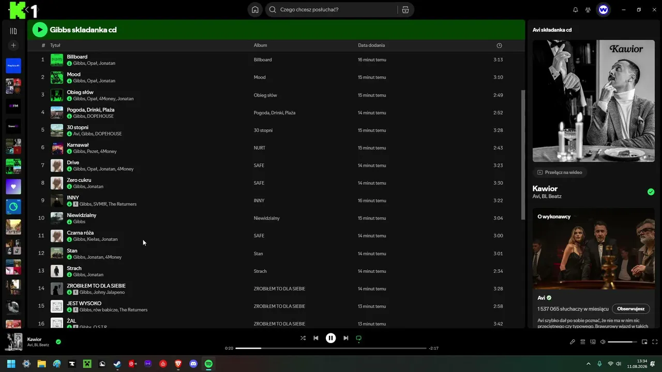Click 'Przełącz na wideo' button

[x=560, y=172]
